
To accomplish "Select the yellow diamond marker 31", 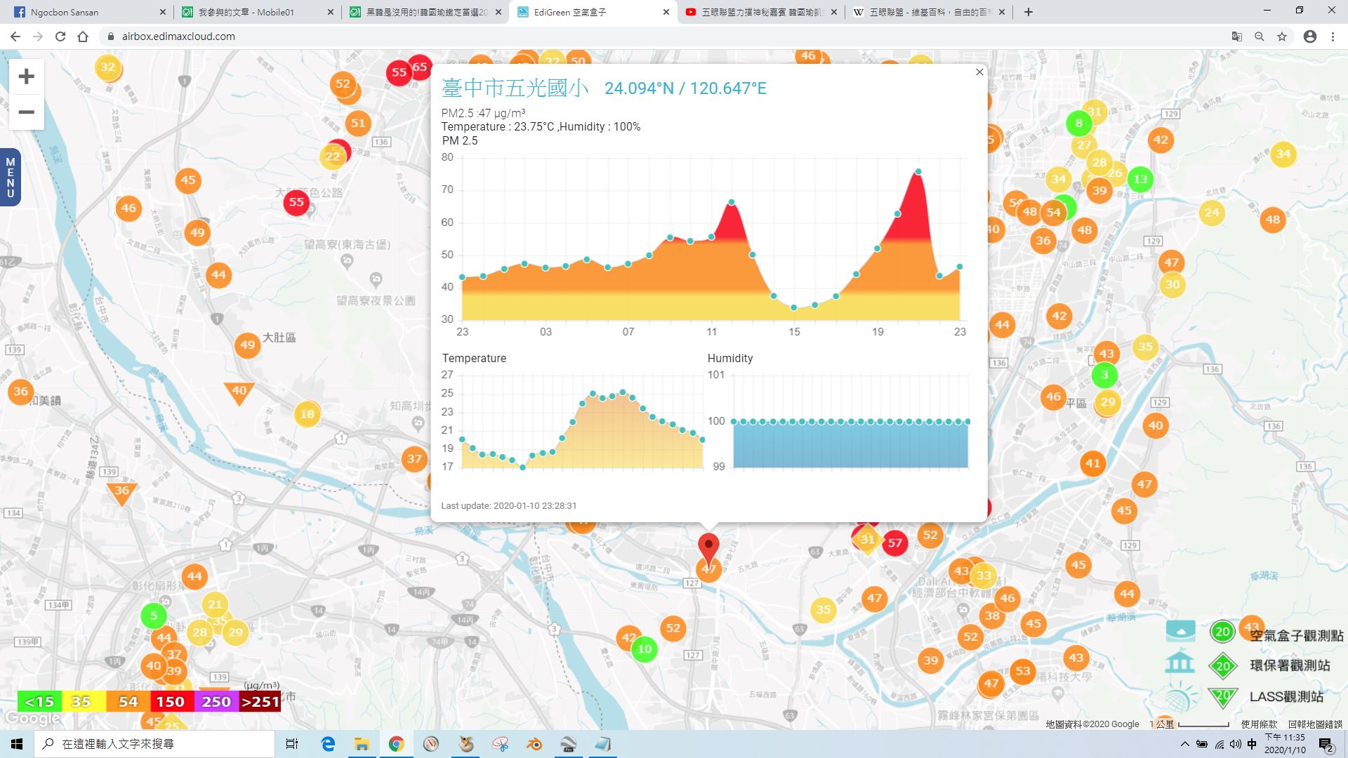I will (x=868, y=539).
